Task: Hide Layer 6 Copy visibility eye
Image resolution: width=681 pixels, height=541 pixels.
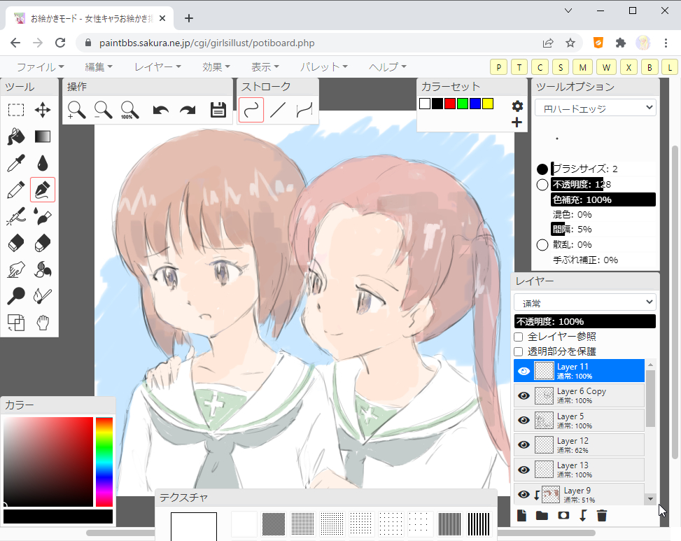Action: click(524, 395)
